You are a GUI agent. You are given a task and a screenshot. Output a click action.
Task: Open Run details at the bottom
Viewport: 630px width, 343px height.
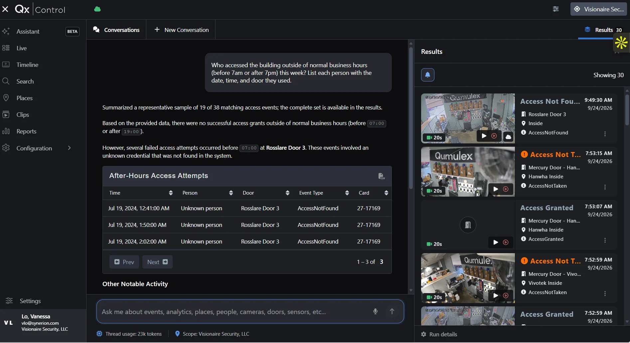[x=439, y=334]
